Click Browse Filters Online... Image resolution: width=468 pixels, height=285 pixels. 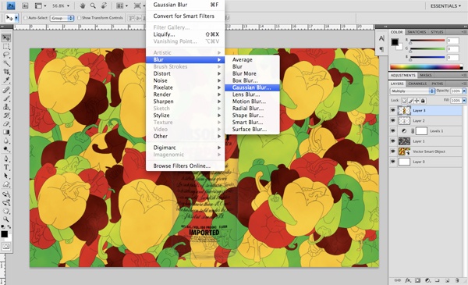tap(185, 166)
